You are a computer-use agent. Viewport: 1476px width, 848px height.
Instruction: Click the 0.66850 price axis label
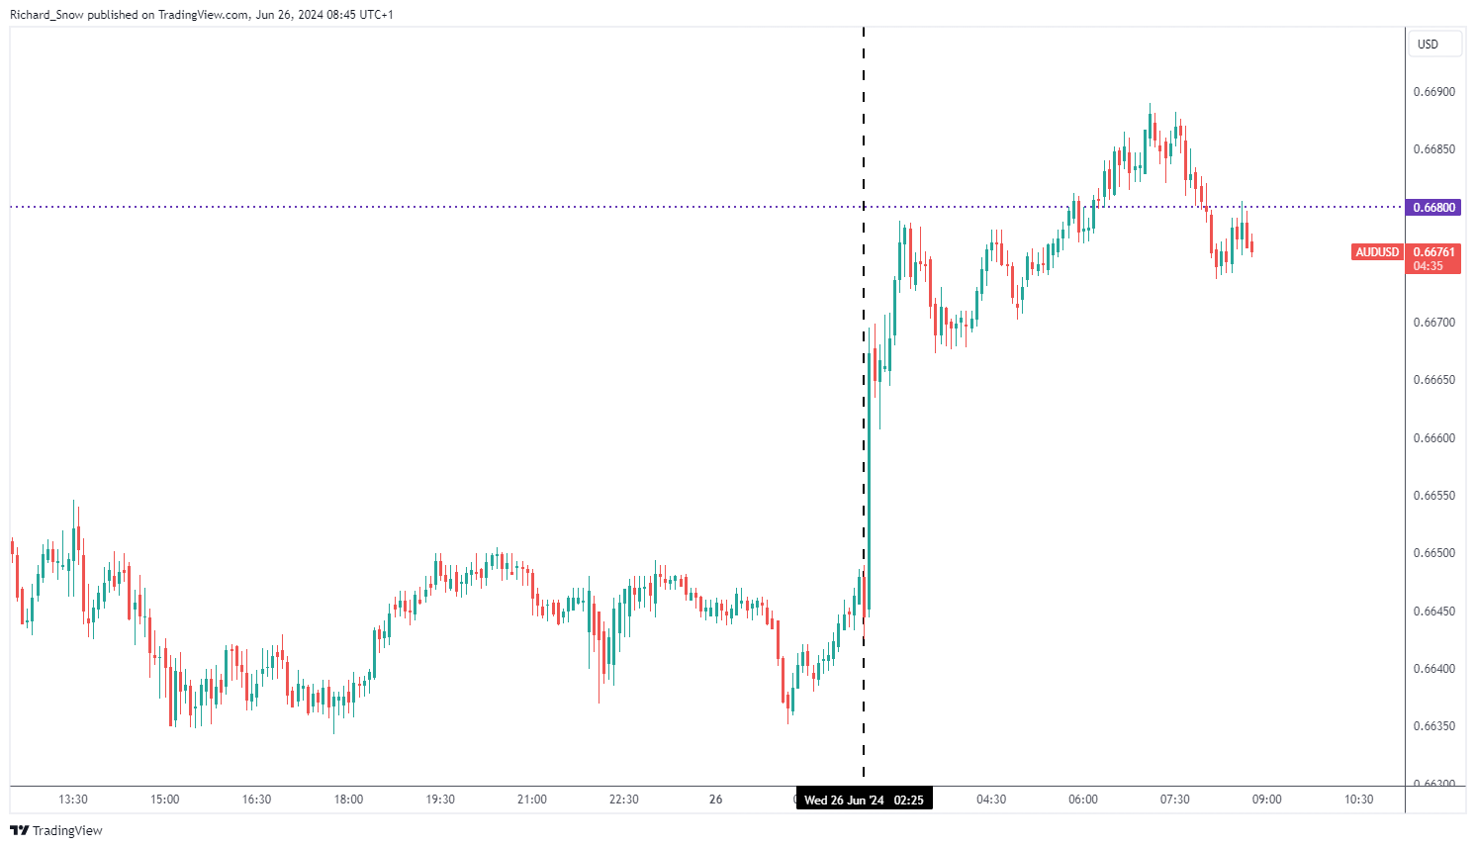[x=1433, y=149]
